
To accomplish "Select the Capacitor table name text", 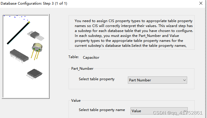I will click(x=91, y=58).
